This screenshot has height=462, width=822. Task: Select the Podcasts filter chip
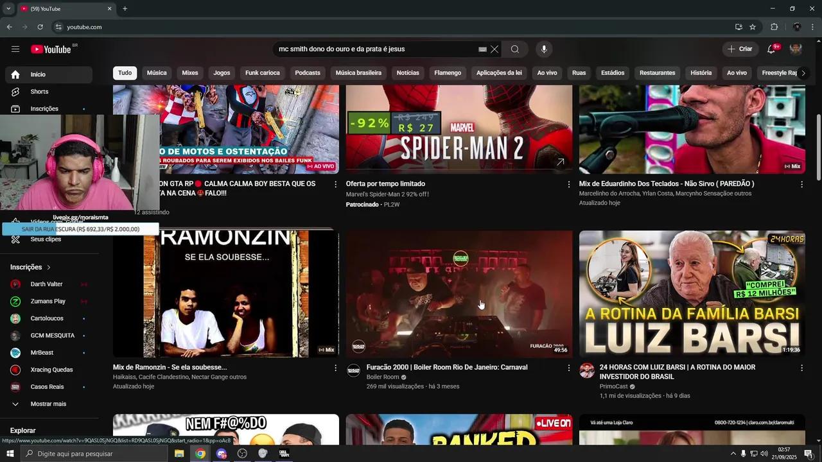(308, 73)
